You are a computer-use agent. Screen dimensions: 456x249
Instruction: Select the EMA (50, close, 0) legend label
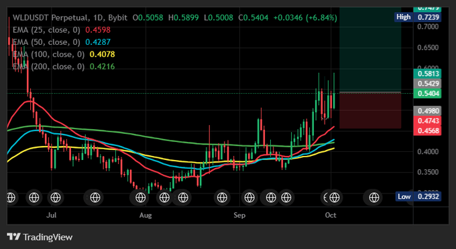[x=46, y=42]
